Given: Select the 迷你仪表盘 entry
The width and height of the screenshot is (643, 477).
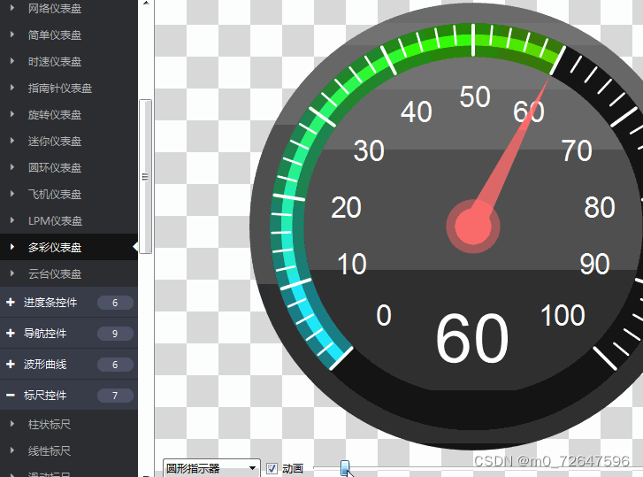Looking at the screenshot, I should point(69,141).
